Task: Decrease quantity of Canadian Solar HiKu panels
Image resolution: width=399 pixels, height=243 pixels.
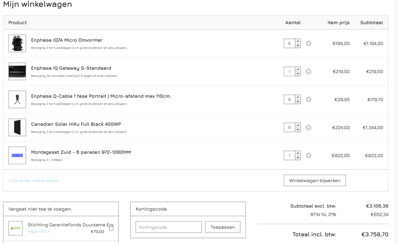Action: (x=298, y=130)
